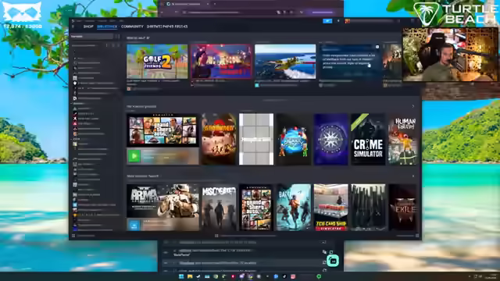Open File Explorer from the taskbar

click(x=190, y=276)
